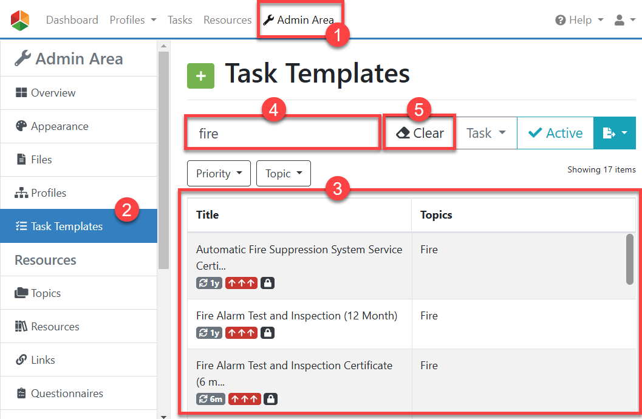
Task: Open the Profiles menu in top navigation
Action: pos(132,20)
